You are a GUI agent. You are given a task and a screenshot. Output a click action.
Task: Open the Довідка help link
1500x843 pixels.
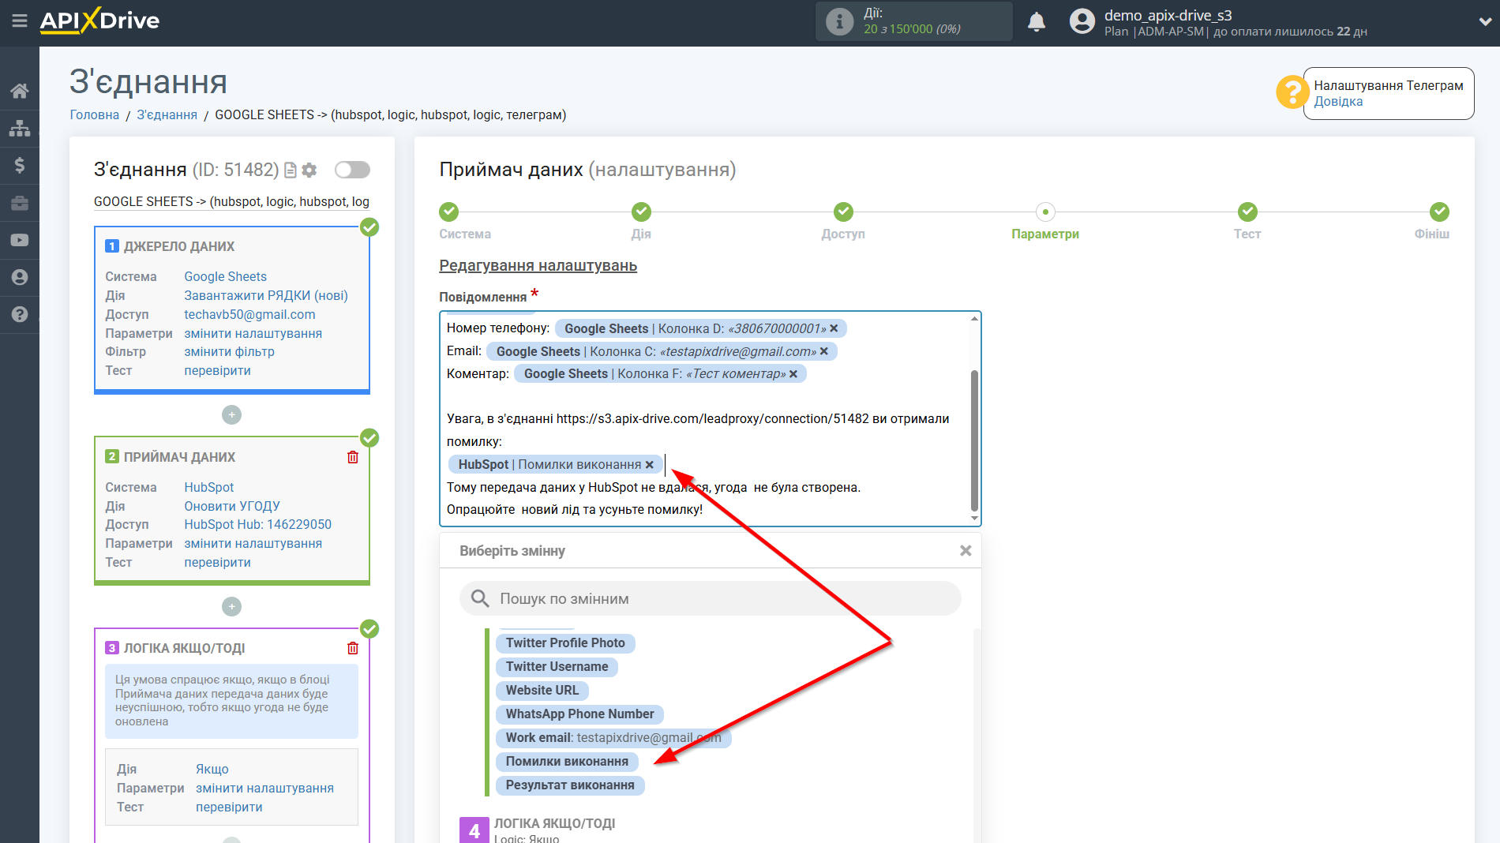coord(1338,102)
